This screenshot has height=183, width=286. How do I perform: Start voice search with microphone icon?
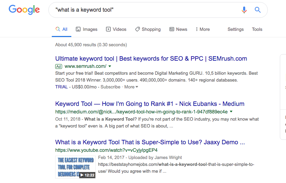[x=244, y=10]
